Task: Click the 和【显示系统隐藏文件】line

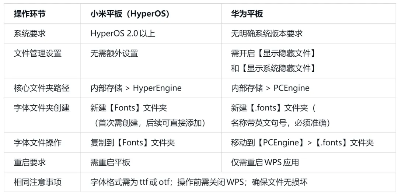Action: [273, 68]
